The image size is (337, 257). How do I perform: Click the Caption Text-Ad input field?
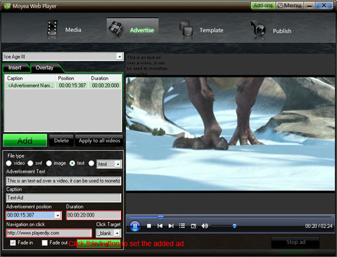[x=63, y=198]
